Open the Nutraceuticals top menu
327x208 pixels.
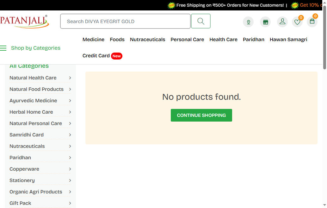click(147, 40)
